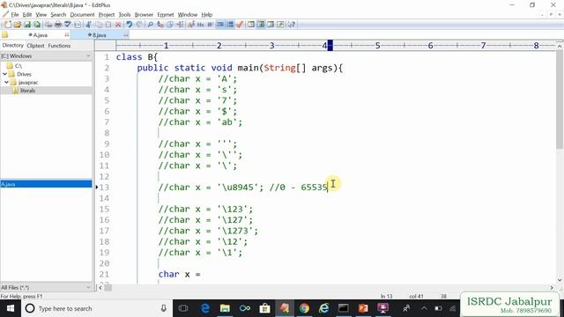
Task: Toggle the Directory window toolbar icon
Action: point(251,25)
